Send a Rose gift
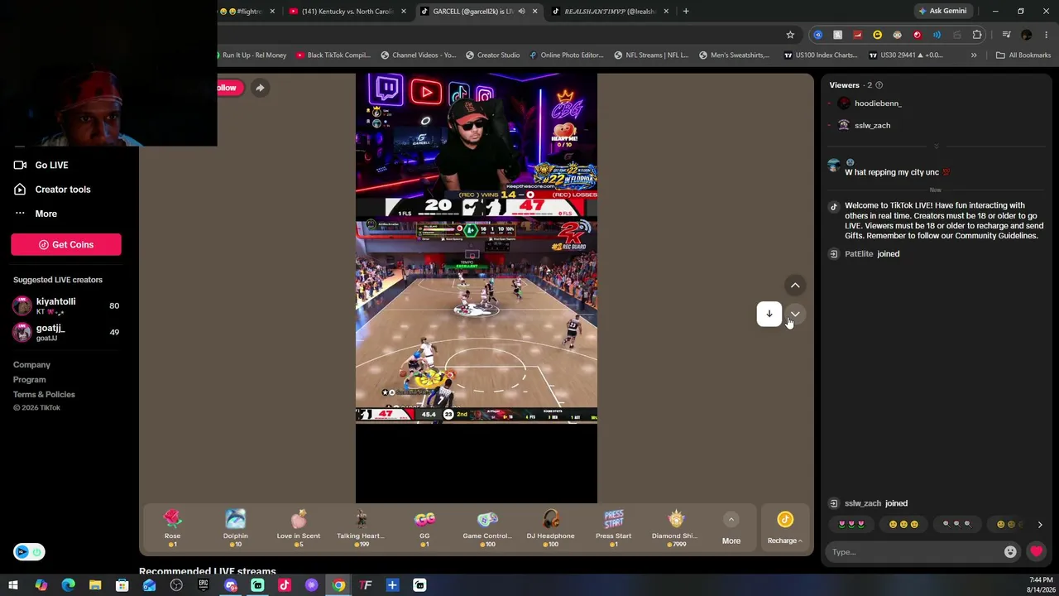 (172, 527)
